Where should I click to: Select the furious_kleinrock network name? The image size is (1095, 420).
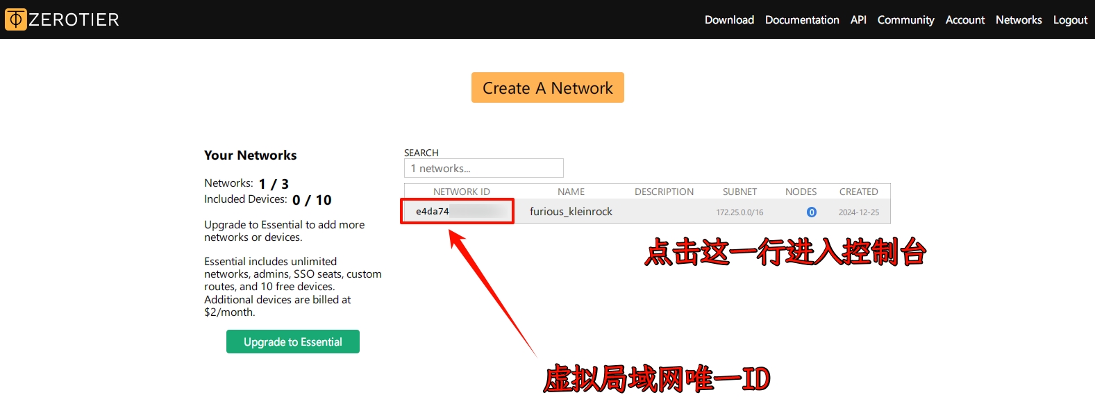coord(571,212)
